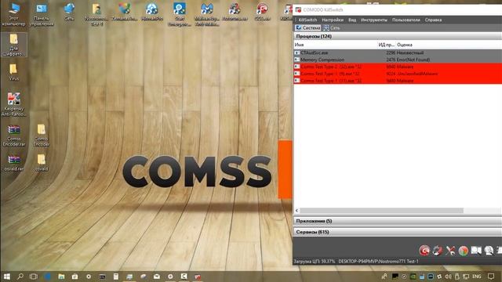Viewport: 502px width, 282px height.
Task: Click the globe magnifier icon in KillSwitch
Action: (x=489, y=251)
